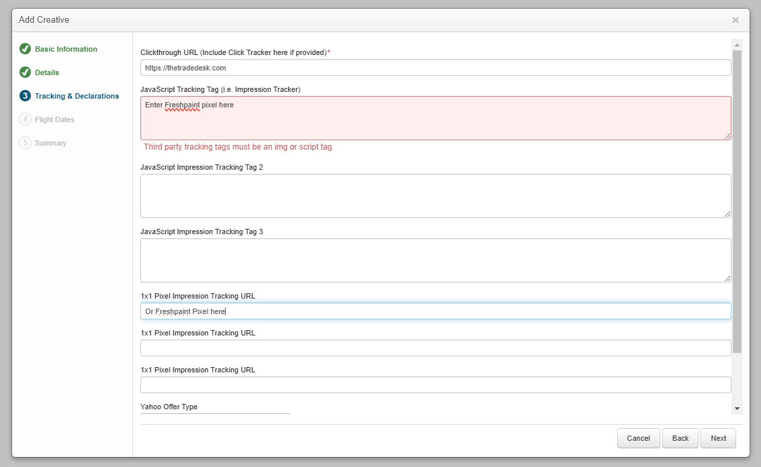The image size is (761, 467).
Task: Click JavaScript Impression Tracking Tag 2 box
Action: tap(435, 196)
